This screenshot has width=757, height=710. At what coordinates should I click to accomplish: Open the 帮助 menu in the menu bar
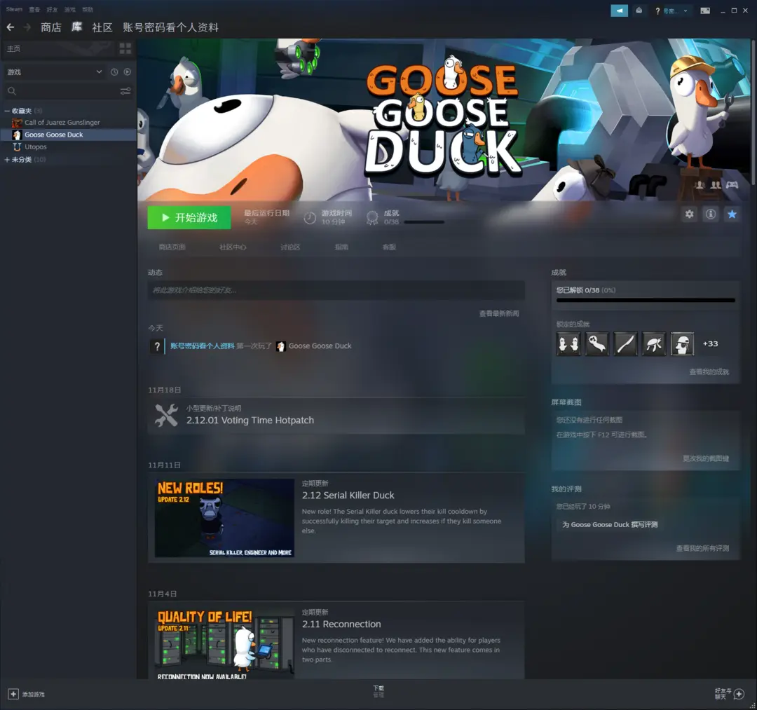pos(88,10)
